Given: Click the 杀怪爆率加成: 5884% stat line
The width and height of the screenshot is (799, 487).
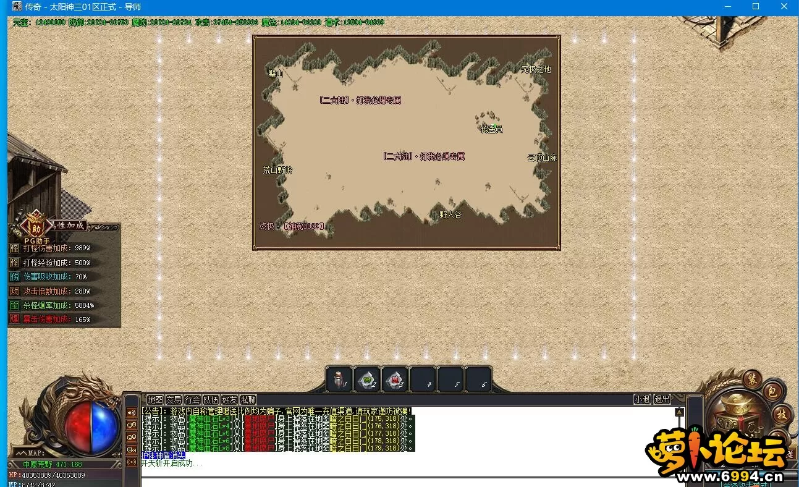Looking at the screenshot, I should pos(59,305).
